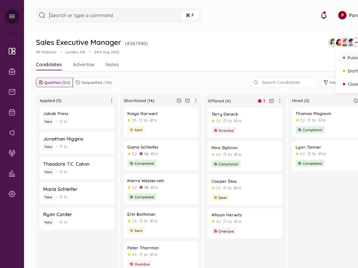Click the clock icon in Shortlisted header
The height and width of the screenshot is (268, 358).
[x=179, y=101]
